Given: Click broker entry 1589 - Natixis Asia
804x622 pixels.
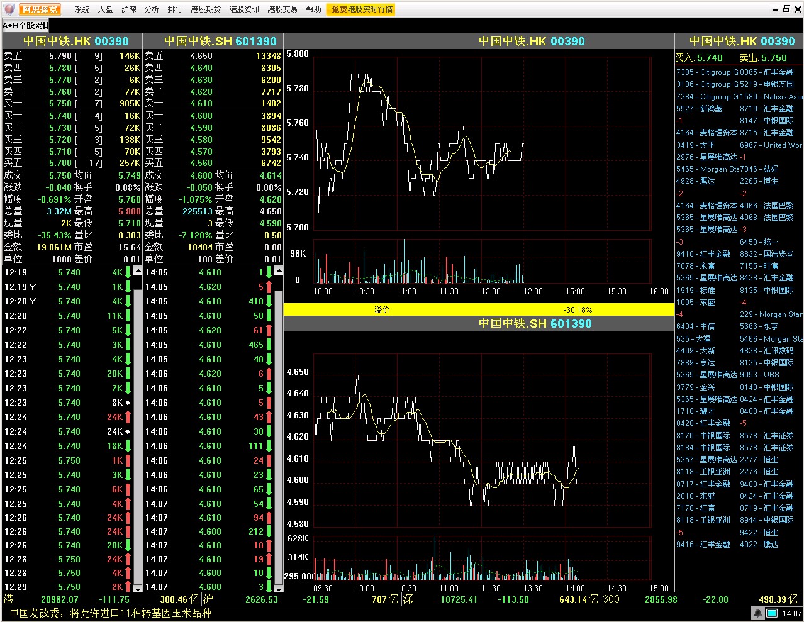Looking at the screenshot, I should 771,97.
